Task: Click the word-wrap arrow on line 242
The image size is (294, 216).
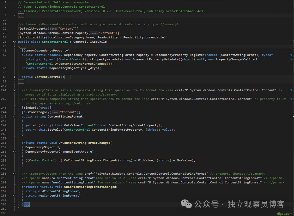Action: (291, 99)
